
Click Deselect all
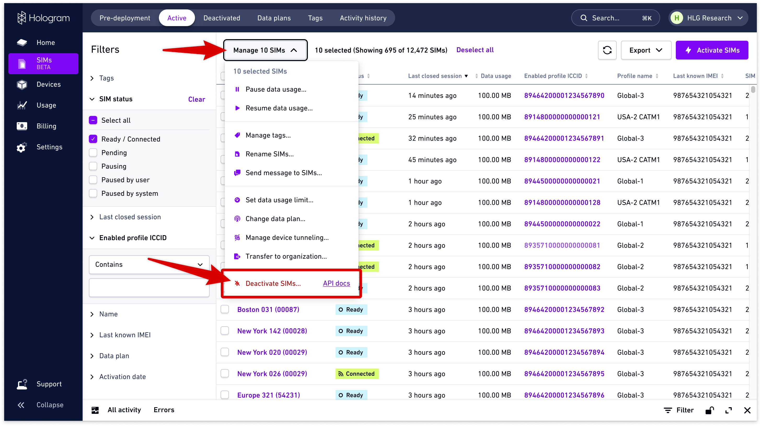[475, 50]
